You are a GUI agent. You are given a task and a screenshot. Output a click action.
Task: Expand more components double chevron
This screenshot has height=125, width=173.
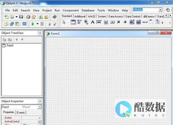(x=162, y=23)
